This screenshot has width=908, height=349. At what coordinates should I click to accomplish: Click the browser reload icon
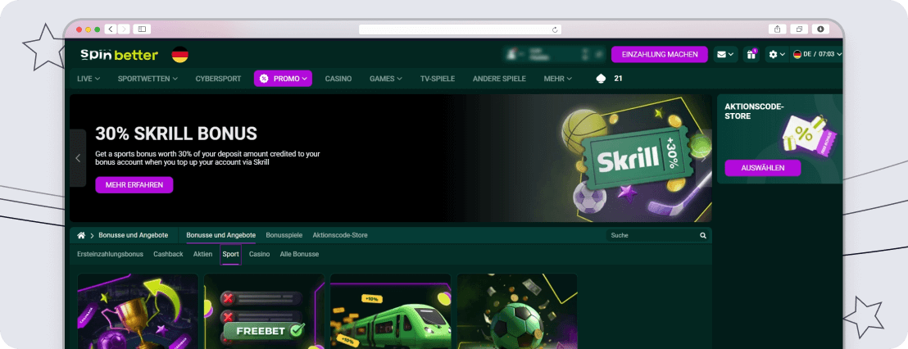pos(555,29)
